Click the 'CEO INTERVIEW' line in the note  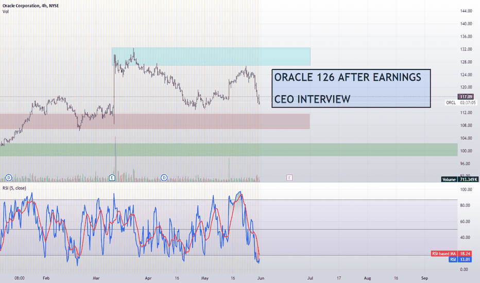tap(312, 99)
